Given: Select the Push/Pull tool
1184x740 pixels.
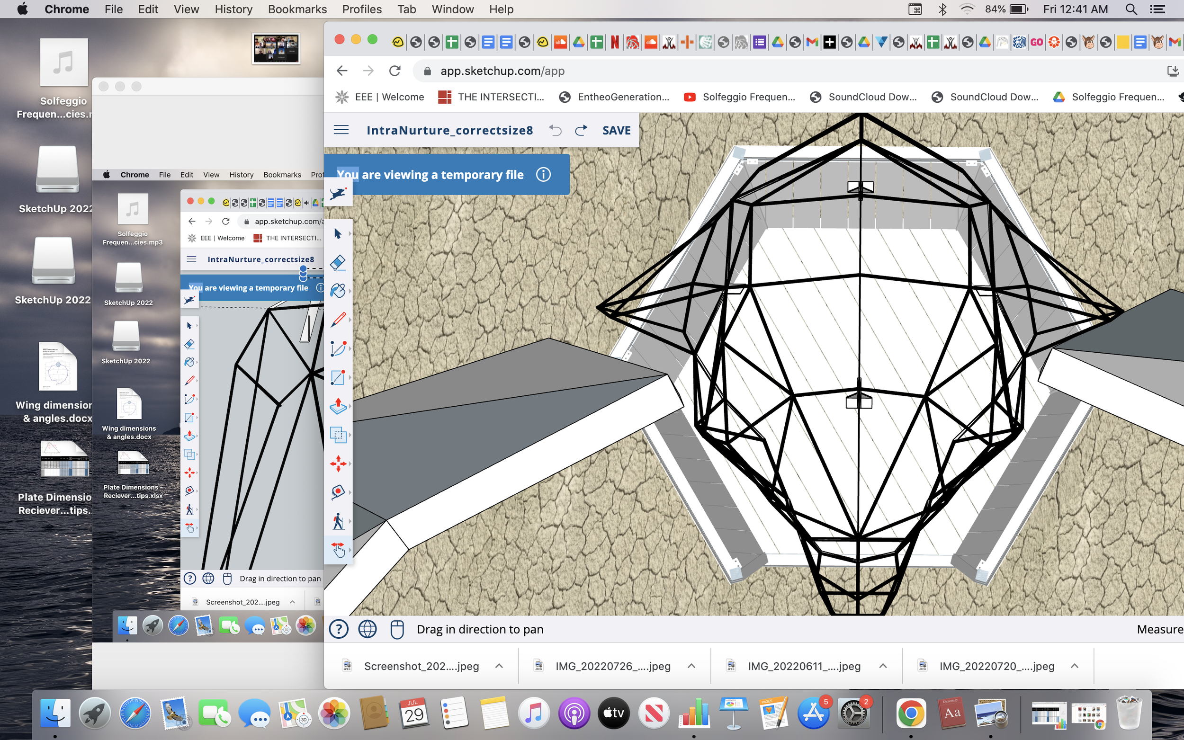Looking at the screenshot, I should [x=338, y=406].
